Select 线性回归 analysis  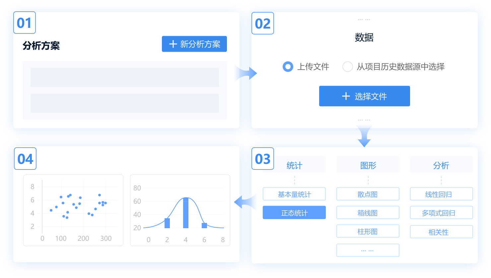pyautogui.click(x=441, y=194)
